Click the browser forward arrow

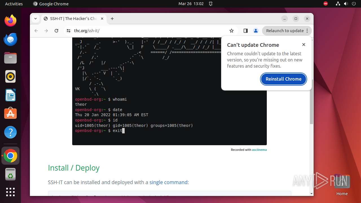pyautogui.click(x=46, y=31)
